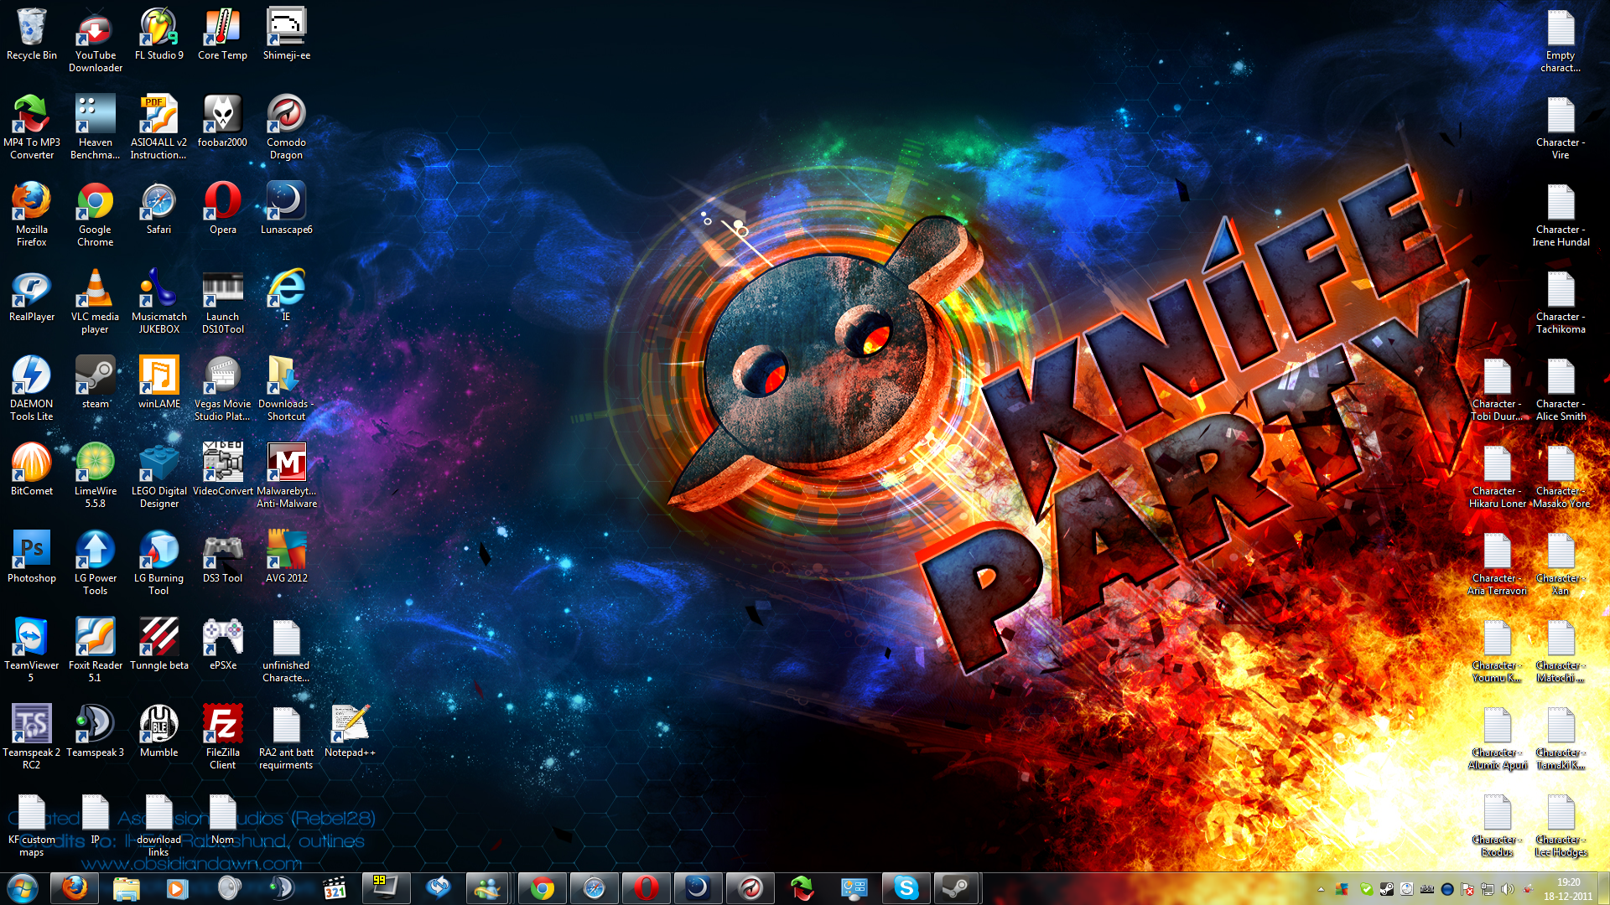Click the RealPlayer desktop icon

pos(32,297)
